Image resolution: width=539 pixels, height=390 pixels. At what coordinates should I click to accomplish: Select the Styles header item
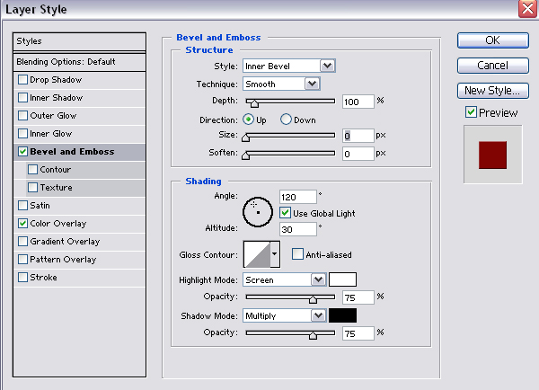[x=80, y=41]
